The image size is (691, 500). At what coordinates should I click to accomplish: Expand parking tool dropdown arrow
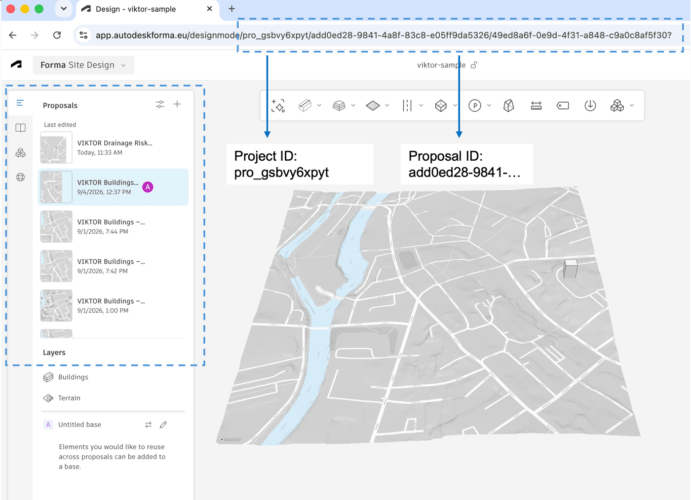click(x=489, y=106)
